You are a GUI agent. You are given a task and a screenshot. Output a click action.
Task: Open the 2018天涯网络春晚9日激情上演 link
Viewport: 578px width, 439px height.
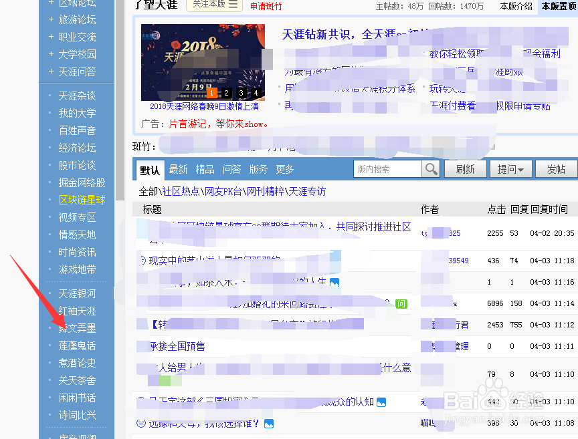(204, 106)
